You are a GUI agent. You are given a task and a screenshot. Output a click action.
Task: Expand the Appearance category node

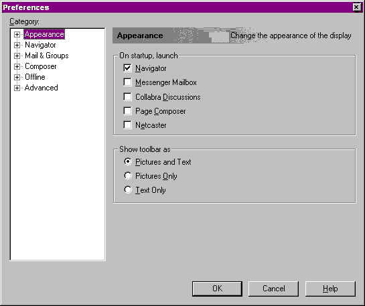(x=17, y=34)
